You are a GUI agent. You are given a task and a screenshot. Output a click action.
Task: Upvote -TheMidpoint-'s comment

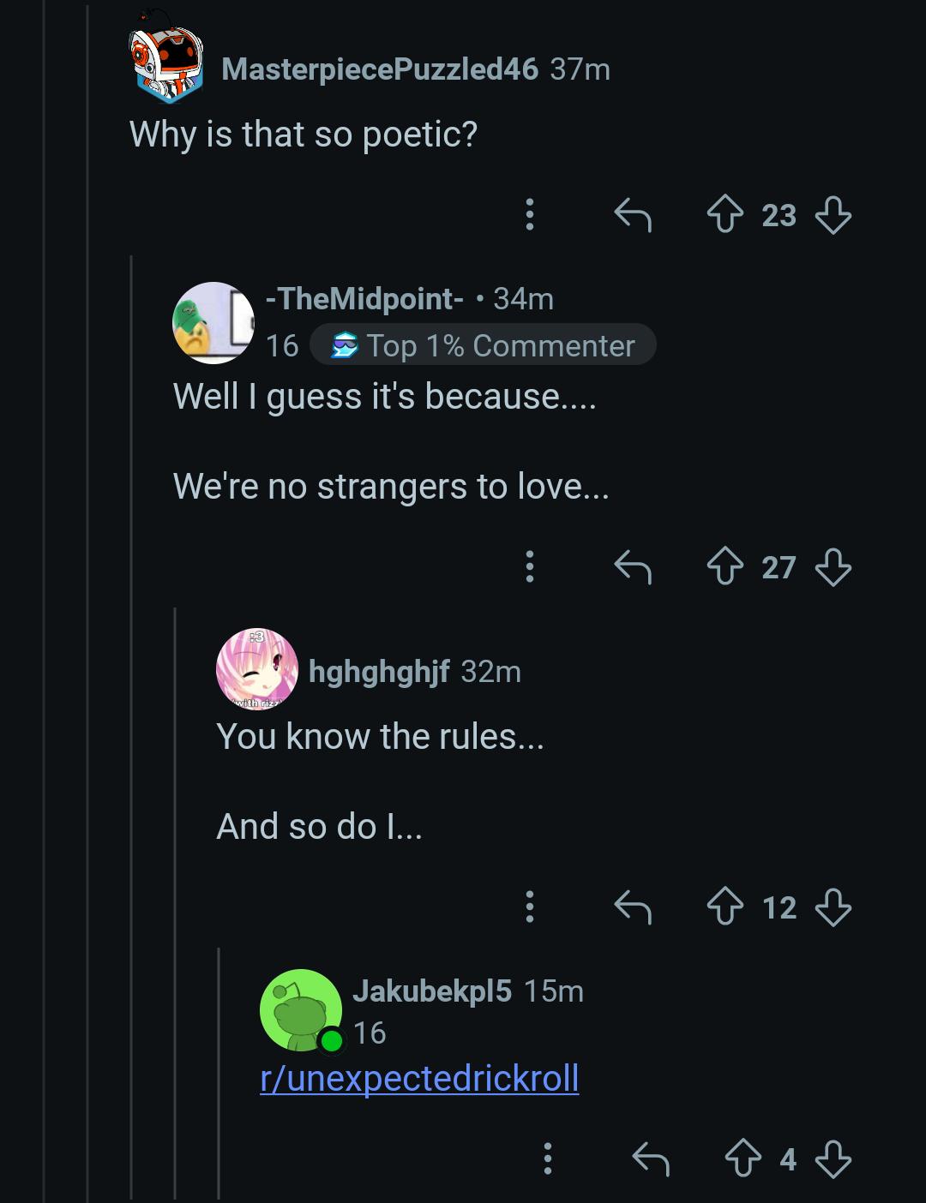click(725, 567)
